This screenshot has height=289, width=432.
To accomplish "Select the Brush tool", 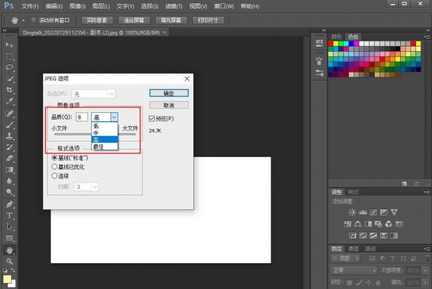I will [9, 125].
